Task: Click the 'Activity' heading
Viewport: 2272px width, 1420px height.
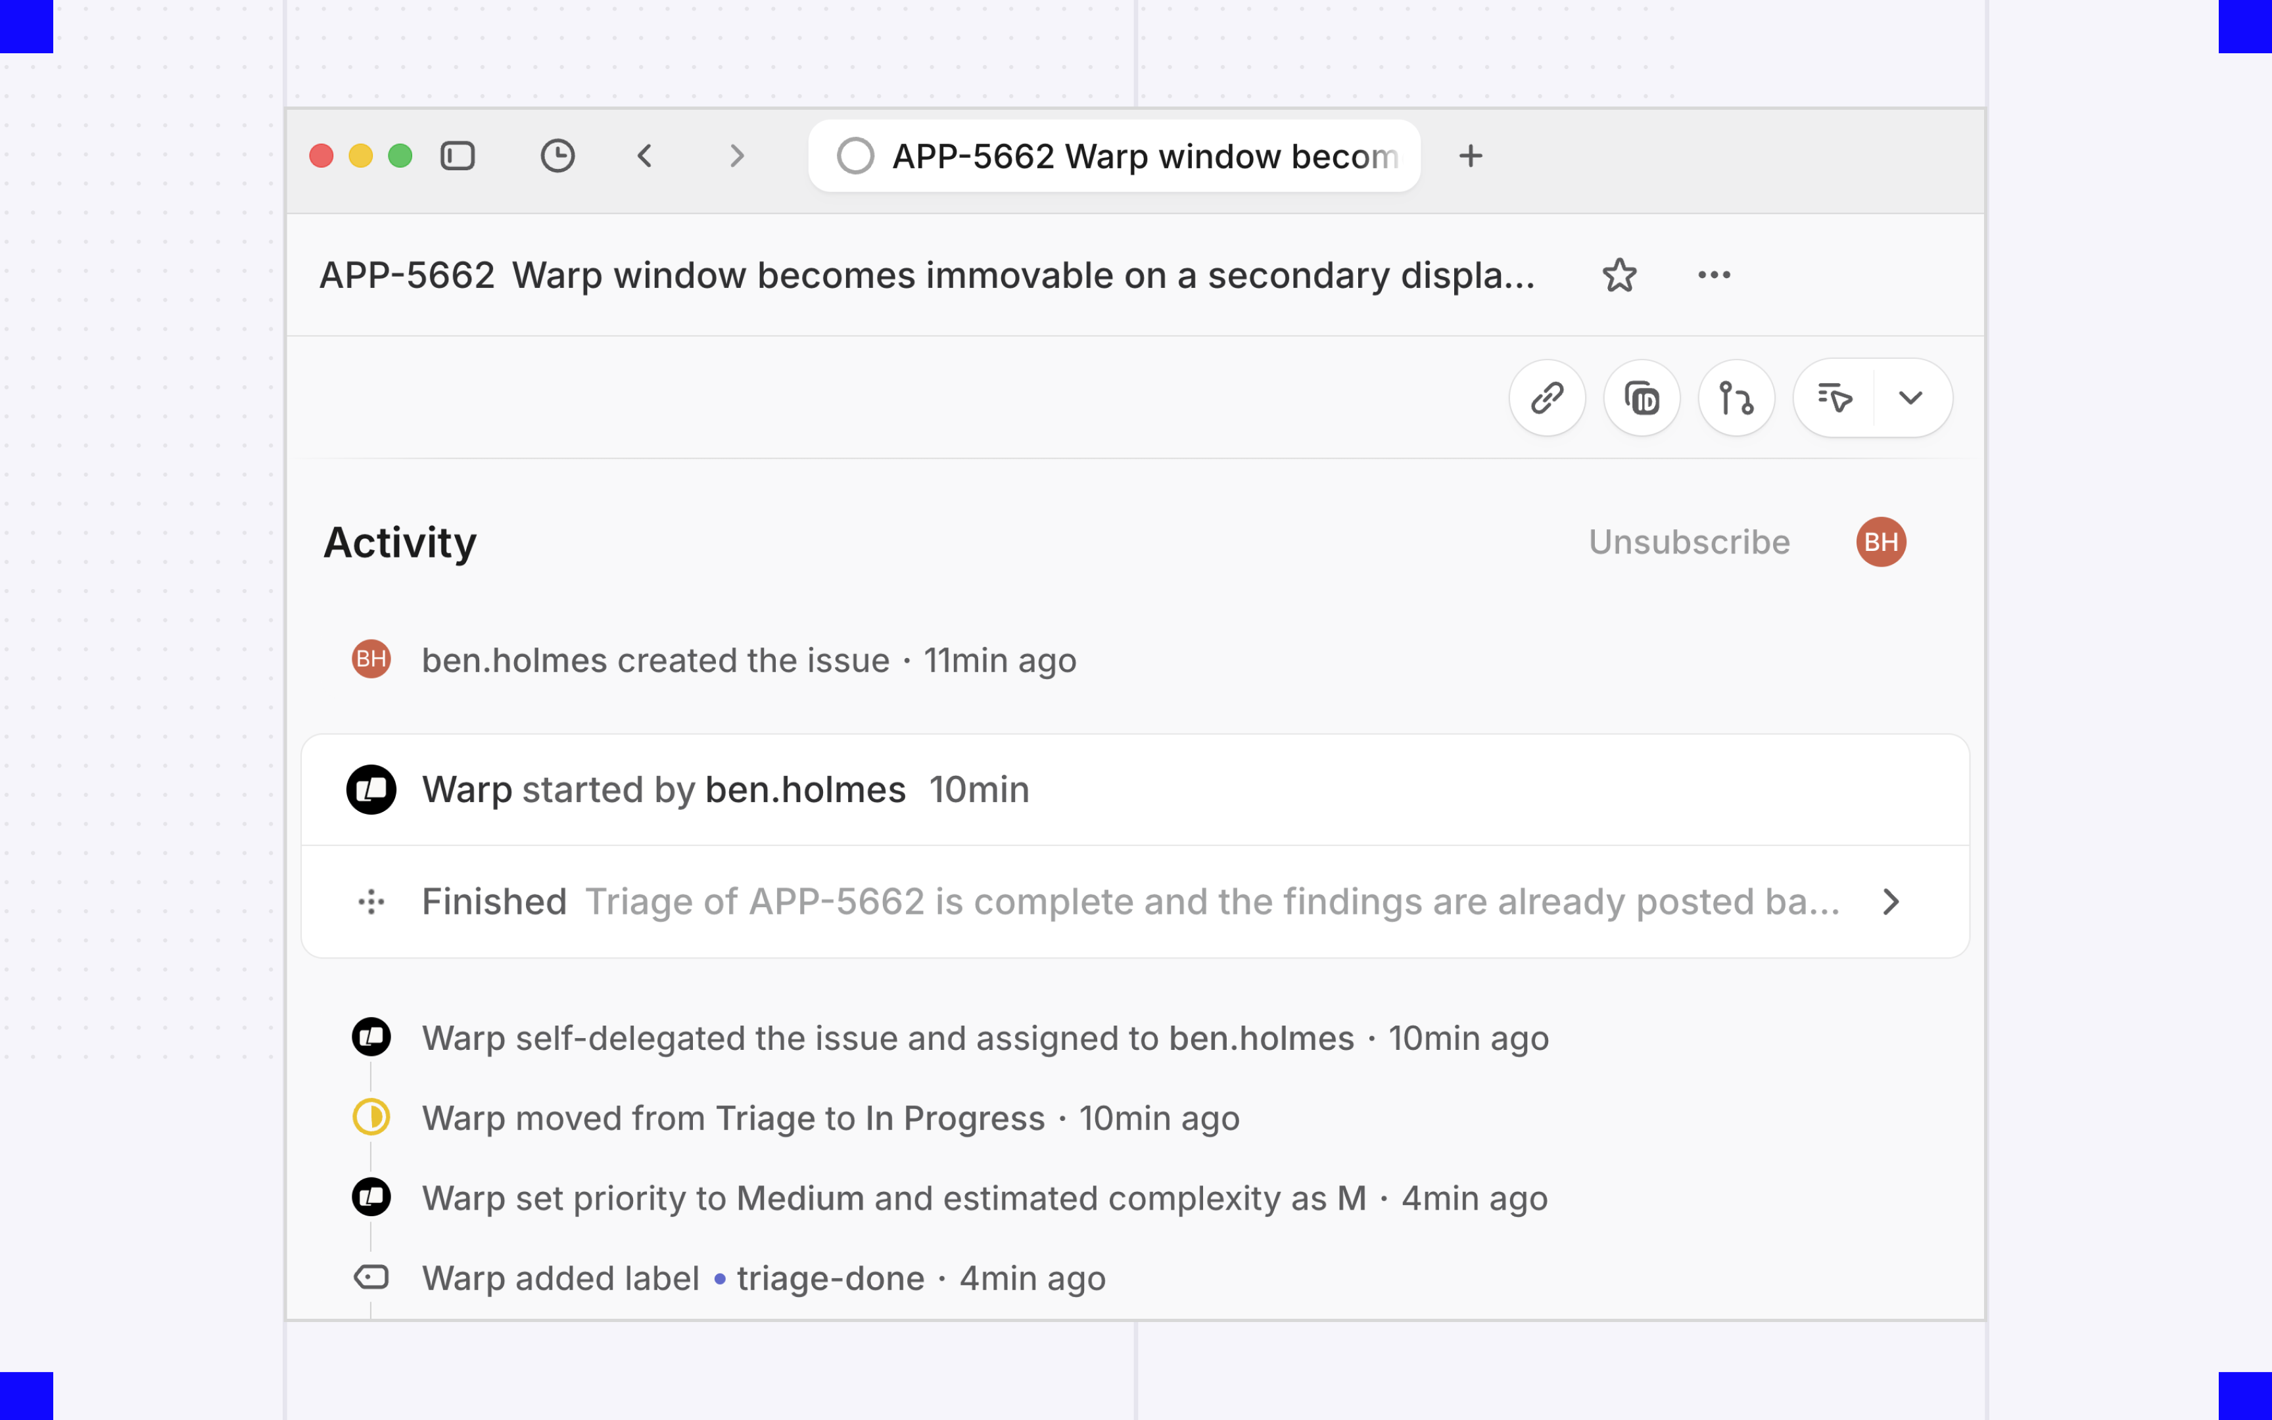Action: point(400,542)
